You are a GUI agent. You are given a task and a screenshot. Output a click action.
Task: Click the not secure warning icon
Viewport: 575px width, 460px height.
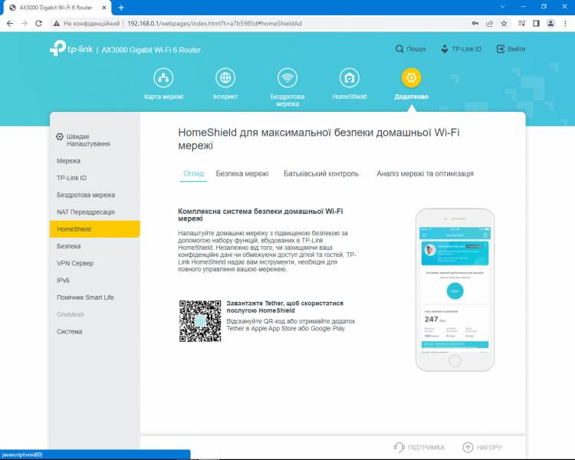coord(57,24)
